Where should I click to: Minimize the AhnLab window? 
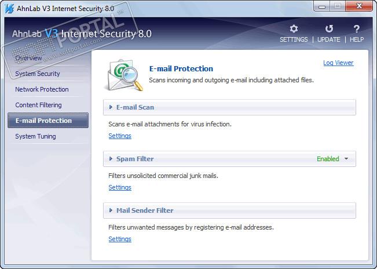[x=322, y=7]
